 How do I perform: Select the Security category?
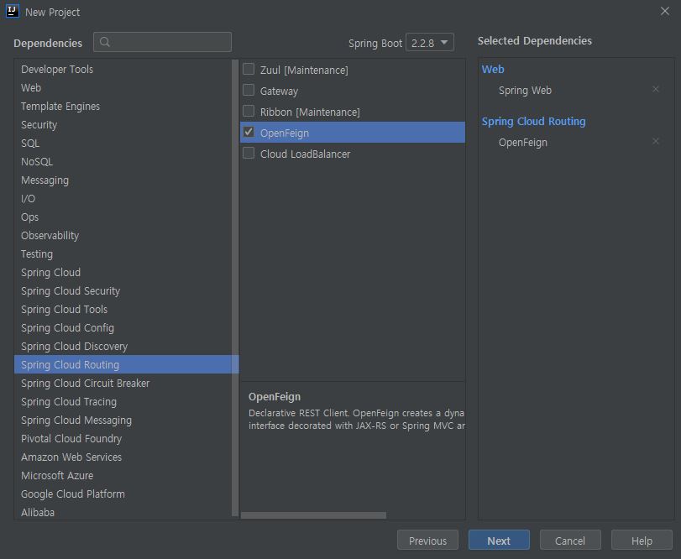pyautogui.click(x=123, y=125)
